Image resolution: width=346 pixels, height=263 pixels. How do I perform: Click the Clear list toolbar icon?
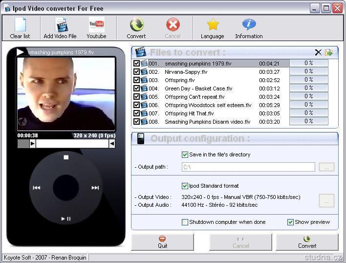(20, 28)
